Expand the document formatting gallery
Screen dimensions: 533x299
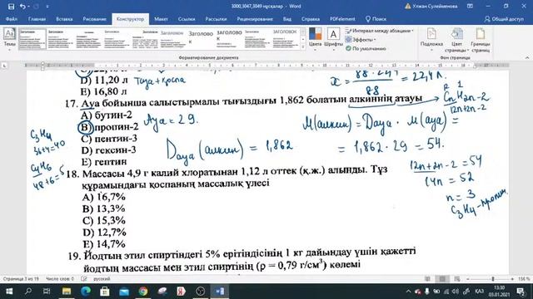click(x=303, y=48)
